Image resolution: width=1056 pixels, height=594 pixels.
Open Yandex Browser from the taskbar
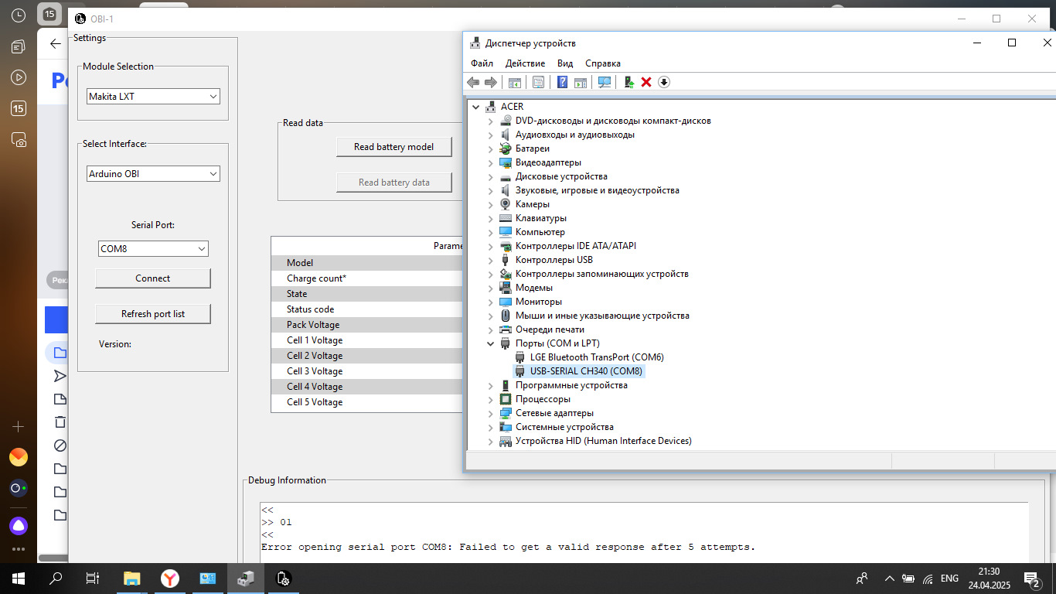point(170,578)
